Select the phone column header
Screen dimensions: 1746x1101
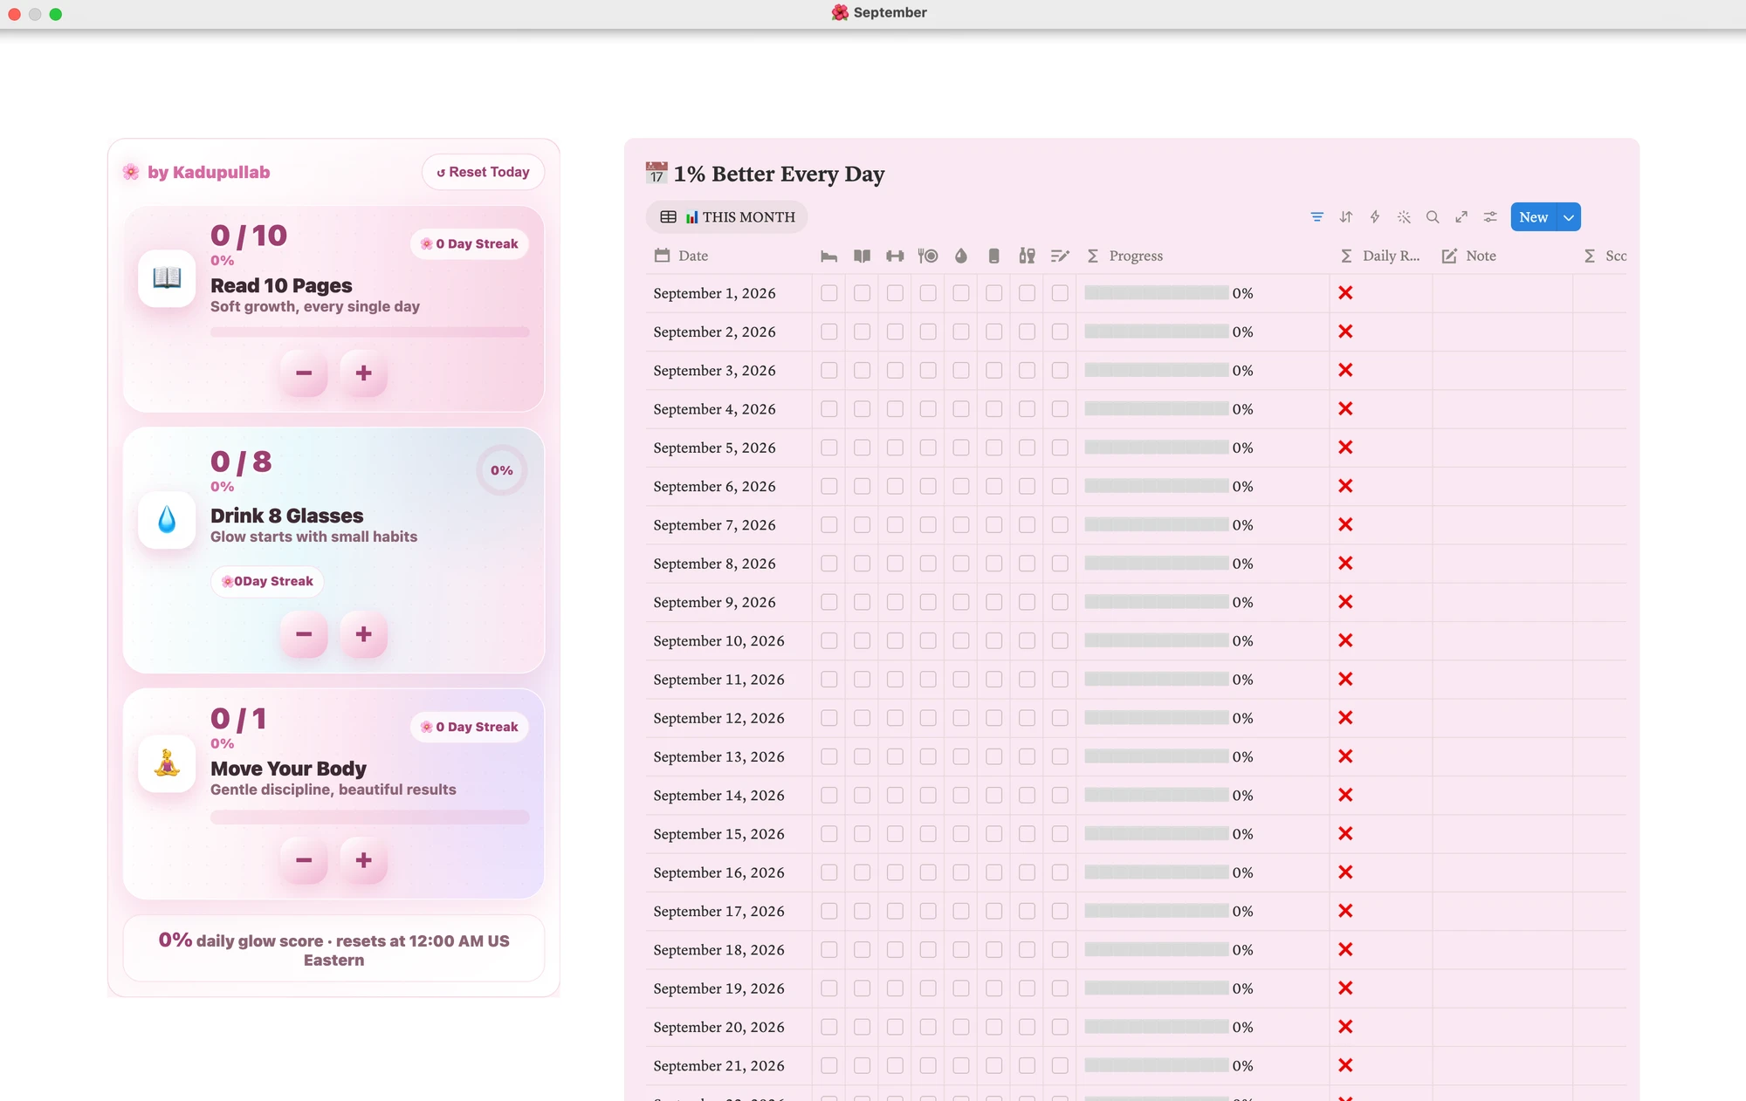(993, 256)
